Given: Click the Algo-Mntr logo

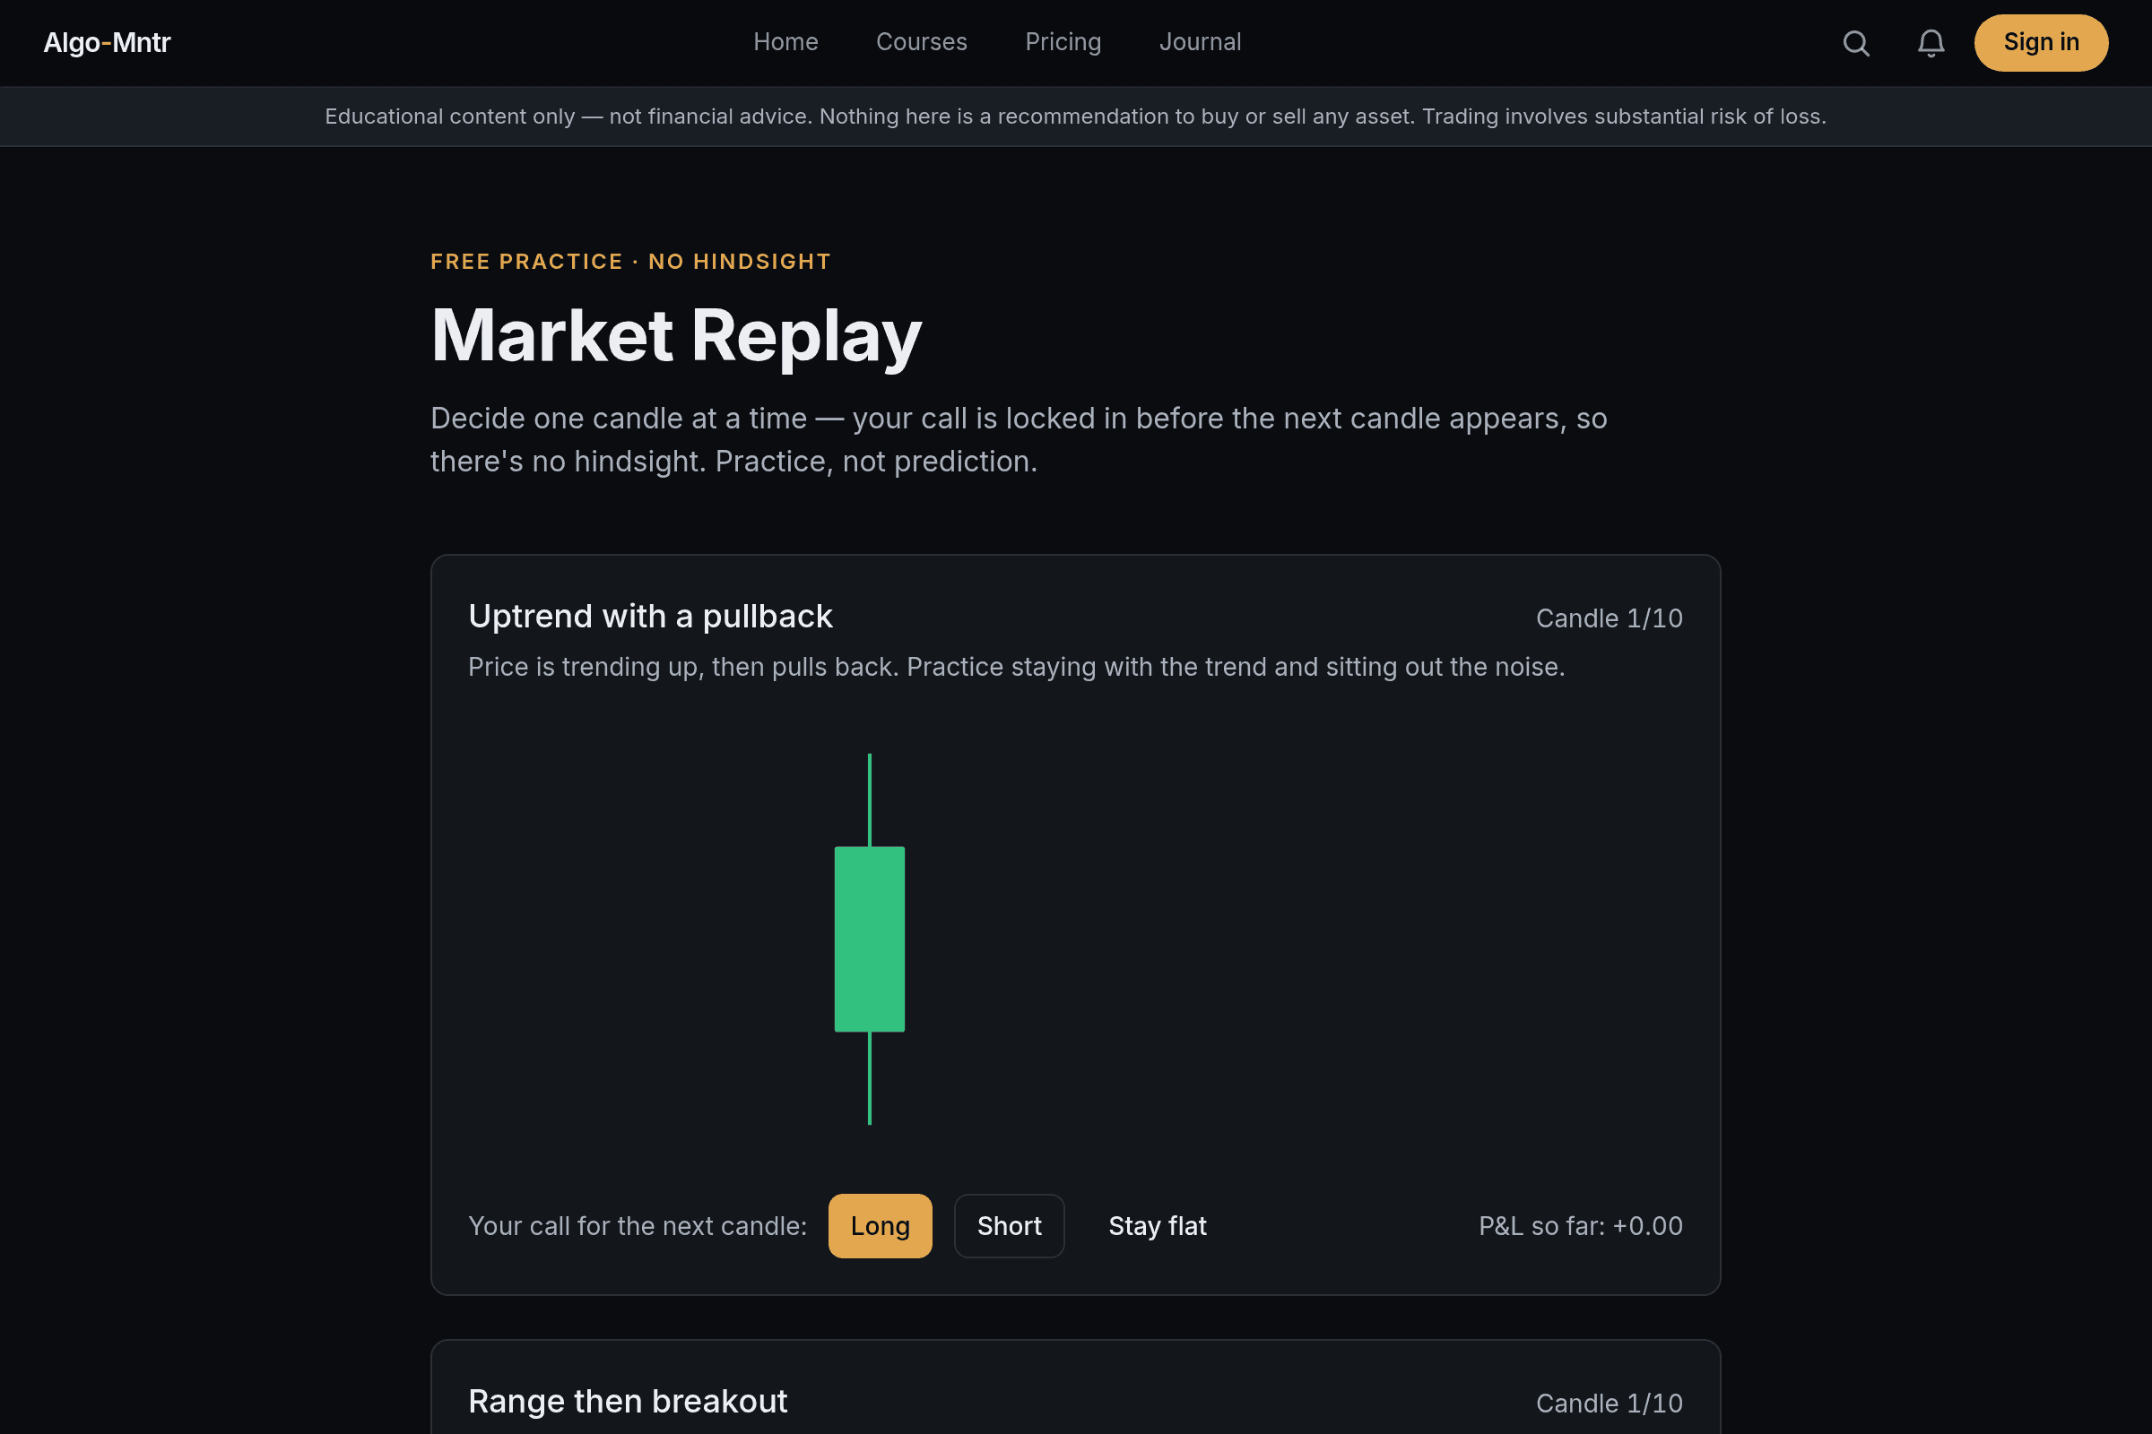Looking at the screenshot, I should pos(107,43).
